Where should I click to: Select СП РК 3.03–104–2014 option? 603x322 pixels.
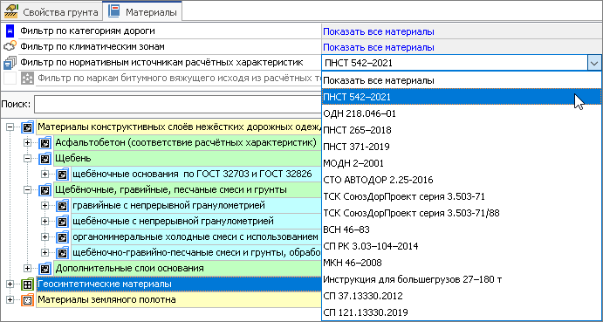461,246
